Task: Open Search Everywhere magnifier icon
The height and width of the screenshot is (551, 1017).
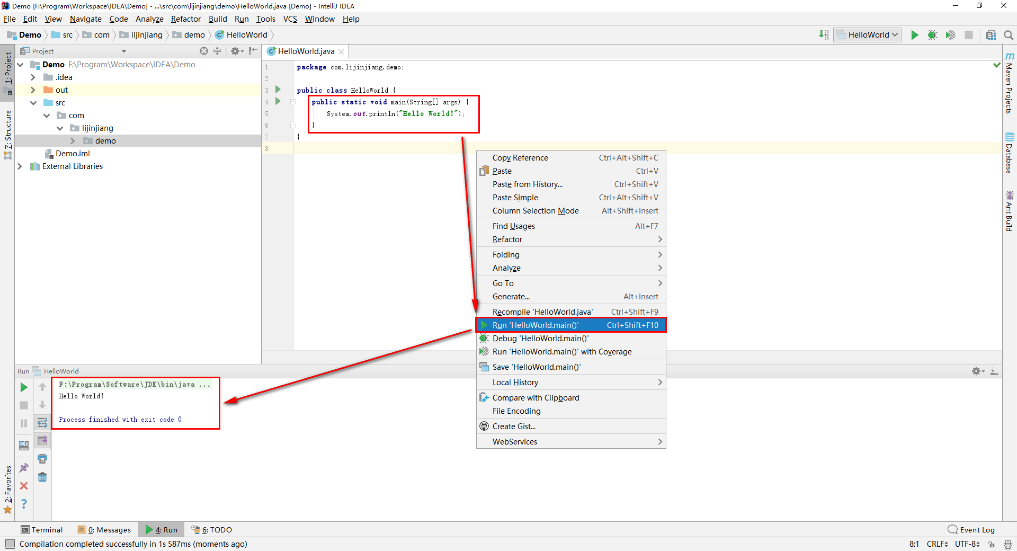Action: tap(1009, 35)
